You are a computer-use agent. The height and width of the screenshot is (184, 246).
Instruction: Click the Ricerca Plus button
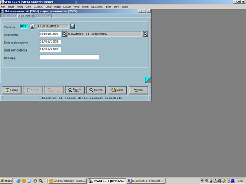pos(75,90)
